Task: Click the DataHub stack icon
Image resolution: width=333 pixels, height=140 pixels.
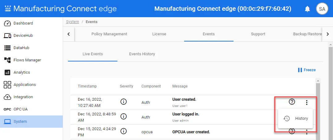Action: (x=7, y=48)
